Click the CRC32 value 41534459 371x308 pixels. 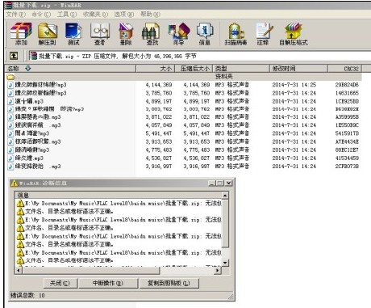(x=347, y=158)
